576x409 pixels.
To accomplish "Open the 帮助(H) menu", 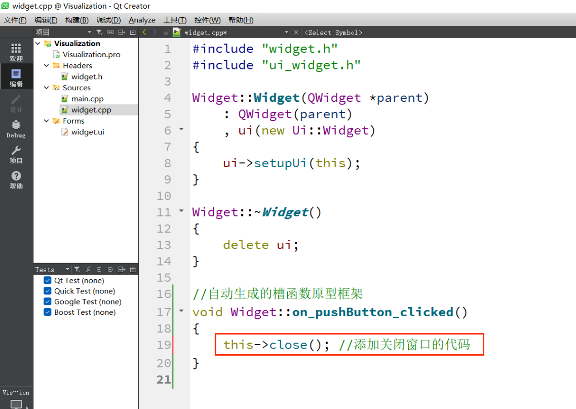I will (241, 20).
